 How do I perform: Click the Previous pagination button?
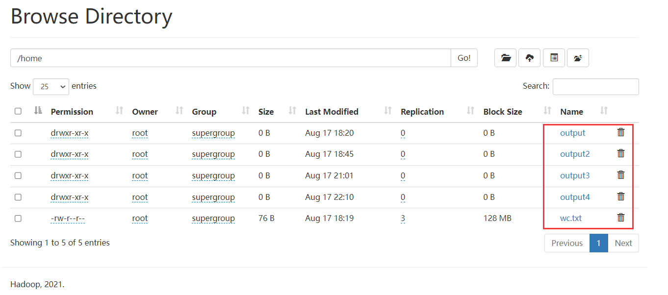[x=567, y=243]
